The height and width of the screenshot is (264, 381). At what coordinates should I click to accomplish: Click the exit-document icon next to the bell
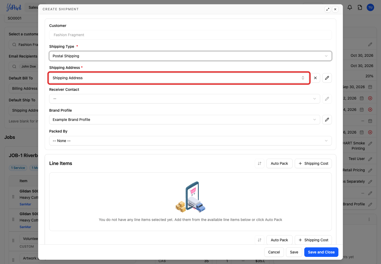[x=360, y=7]
